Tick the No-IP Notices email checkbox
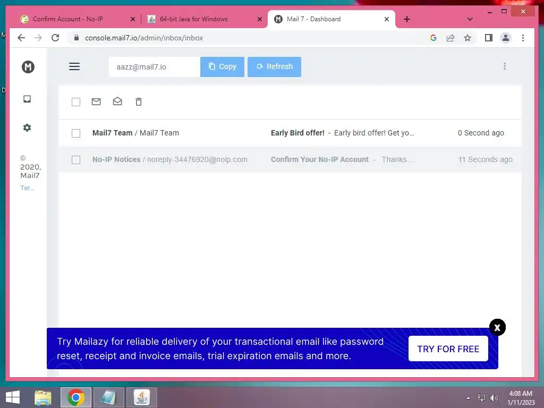The height and width of the screenshot is (408, 544). 75,160
